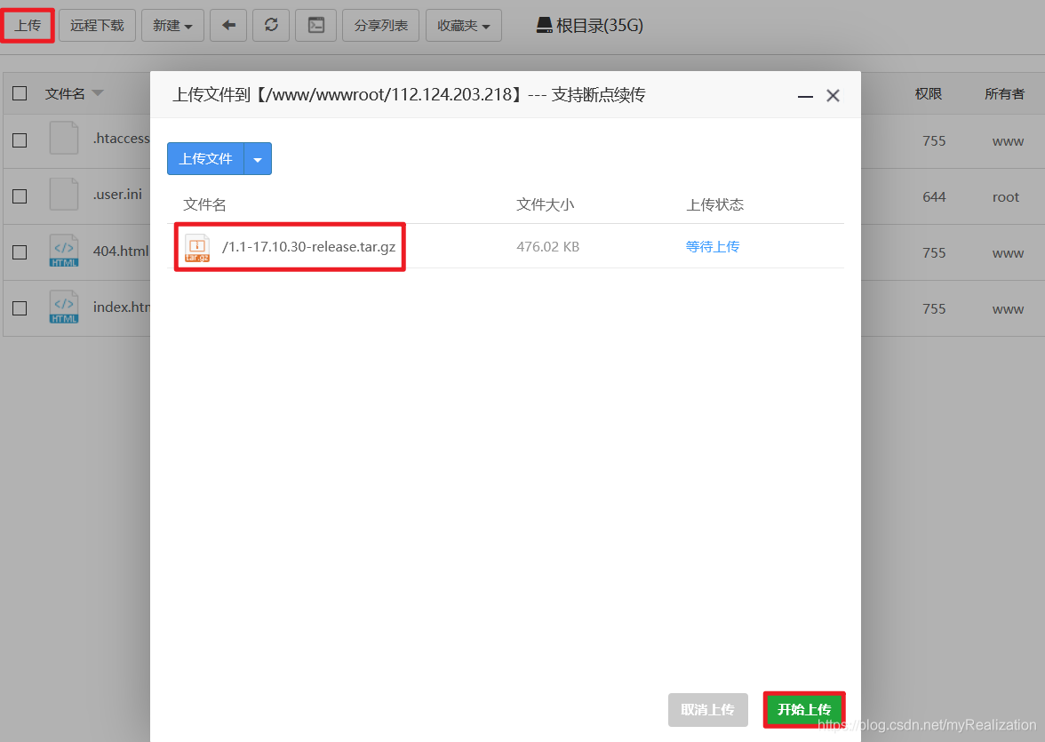Click the 权限 column header
The height and width of the screenshot is (742, 1045).
(929, 93)
